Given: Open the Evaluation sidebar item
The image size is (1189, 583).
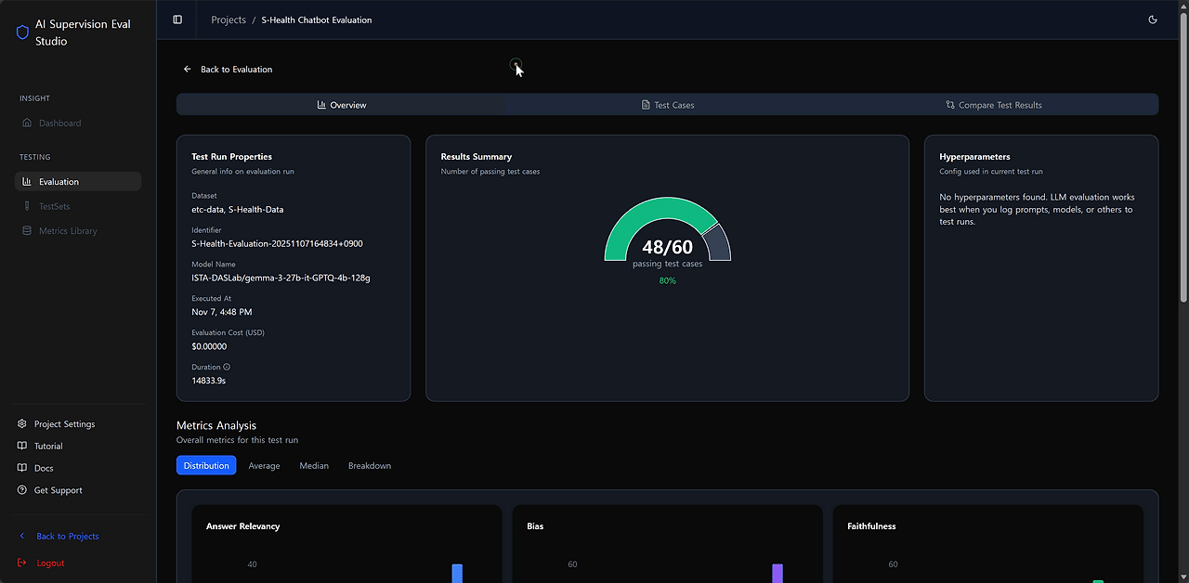Looking at the screenshot, I should (78, 182).
